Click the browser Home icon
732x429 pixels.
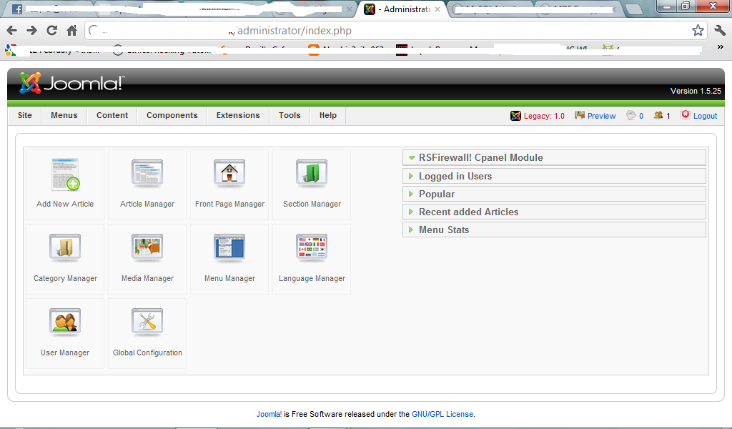(71, 30)
